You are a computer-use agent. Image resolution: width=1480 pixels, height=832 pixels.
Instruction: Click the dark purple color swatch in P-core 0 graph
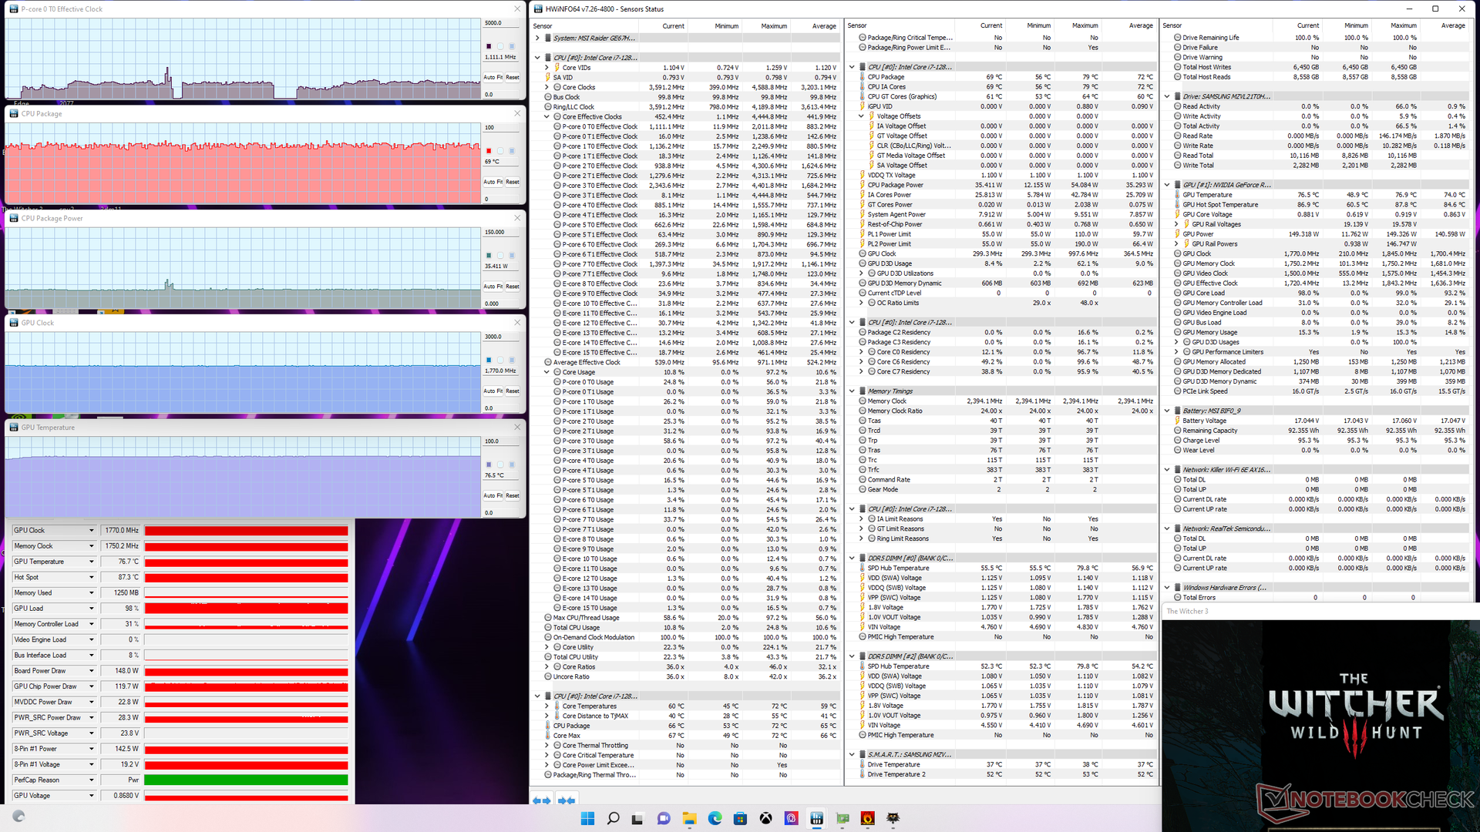tap(489, 46)
